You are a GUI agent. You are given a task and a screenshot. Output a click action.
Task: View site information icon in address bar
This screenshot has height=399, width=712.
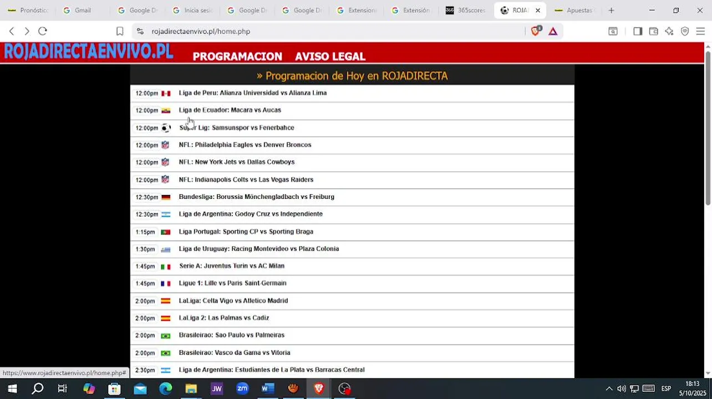[x=140, y=32]
